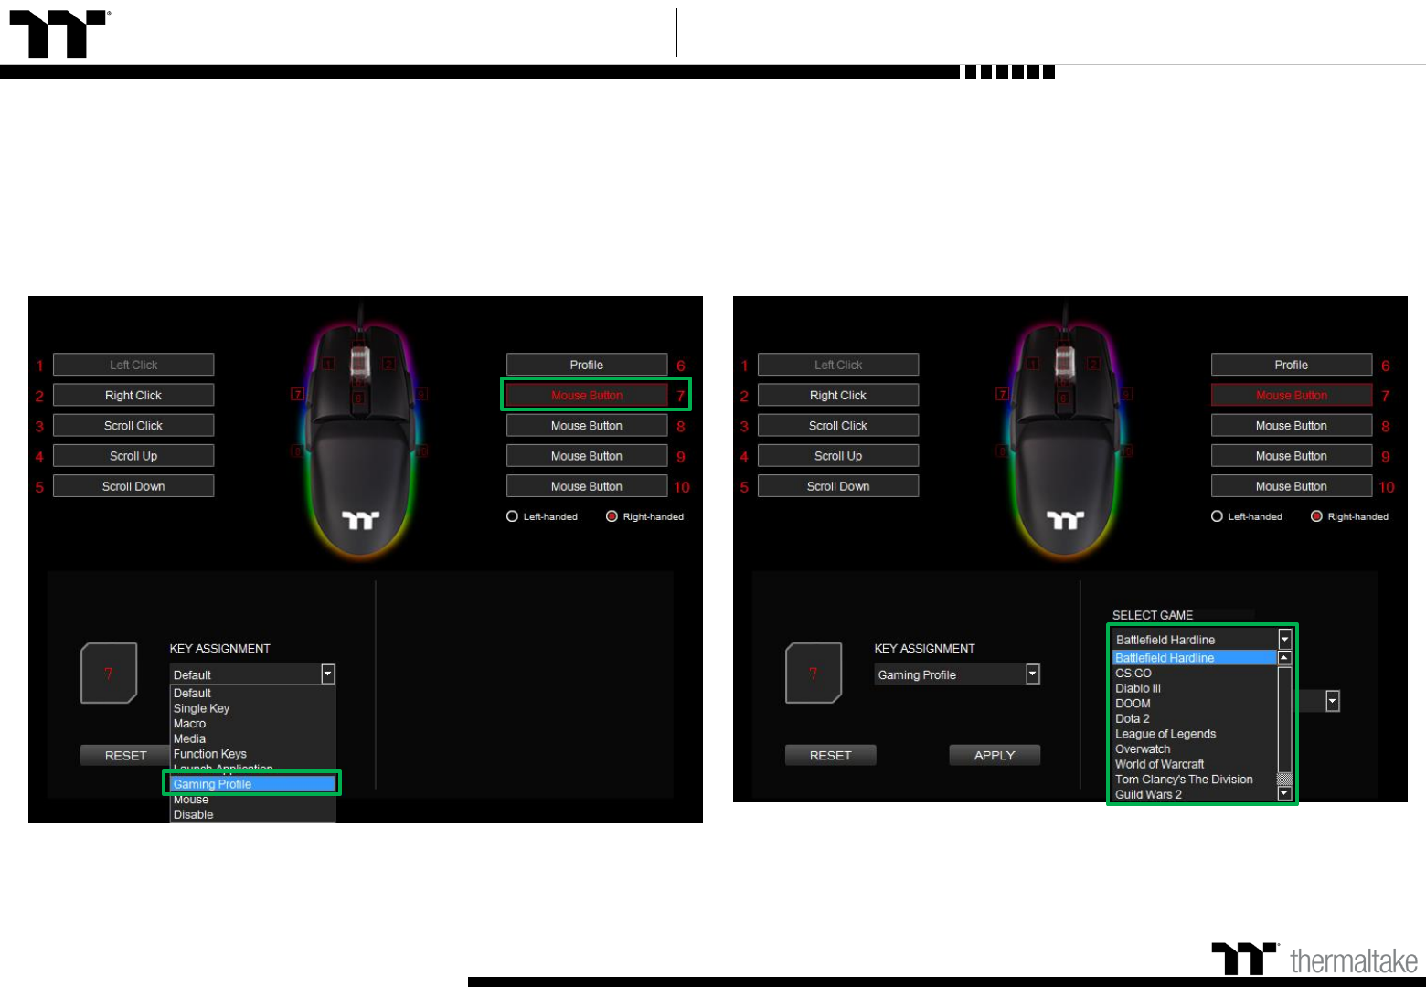Click the TT logo on the left mouse image
The height and width of the screenshot is (987, 1426).
(360, 521)
